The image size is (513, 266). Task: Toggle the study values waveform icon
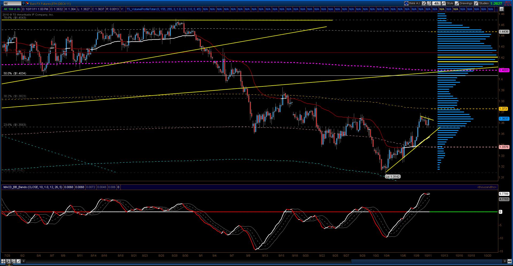point(501,9)
